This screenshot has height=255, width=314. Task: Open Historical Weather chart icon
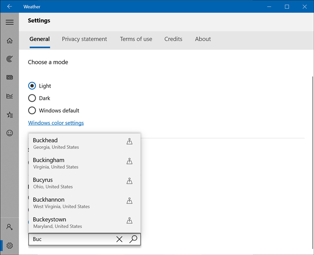[9, 96]
